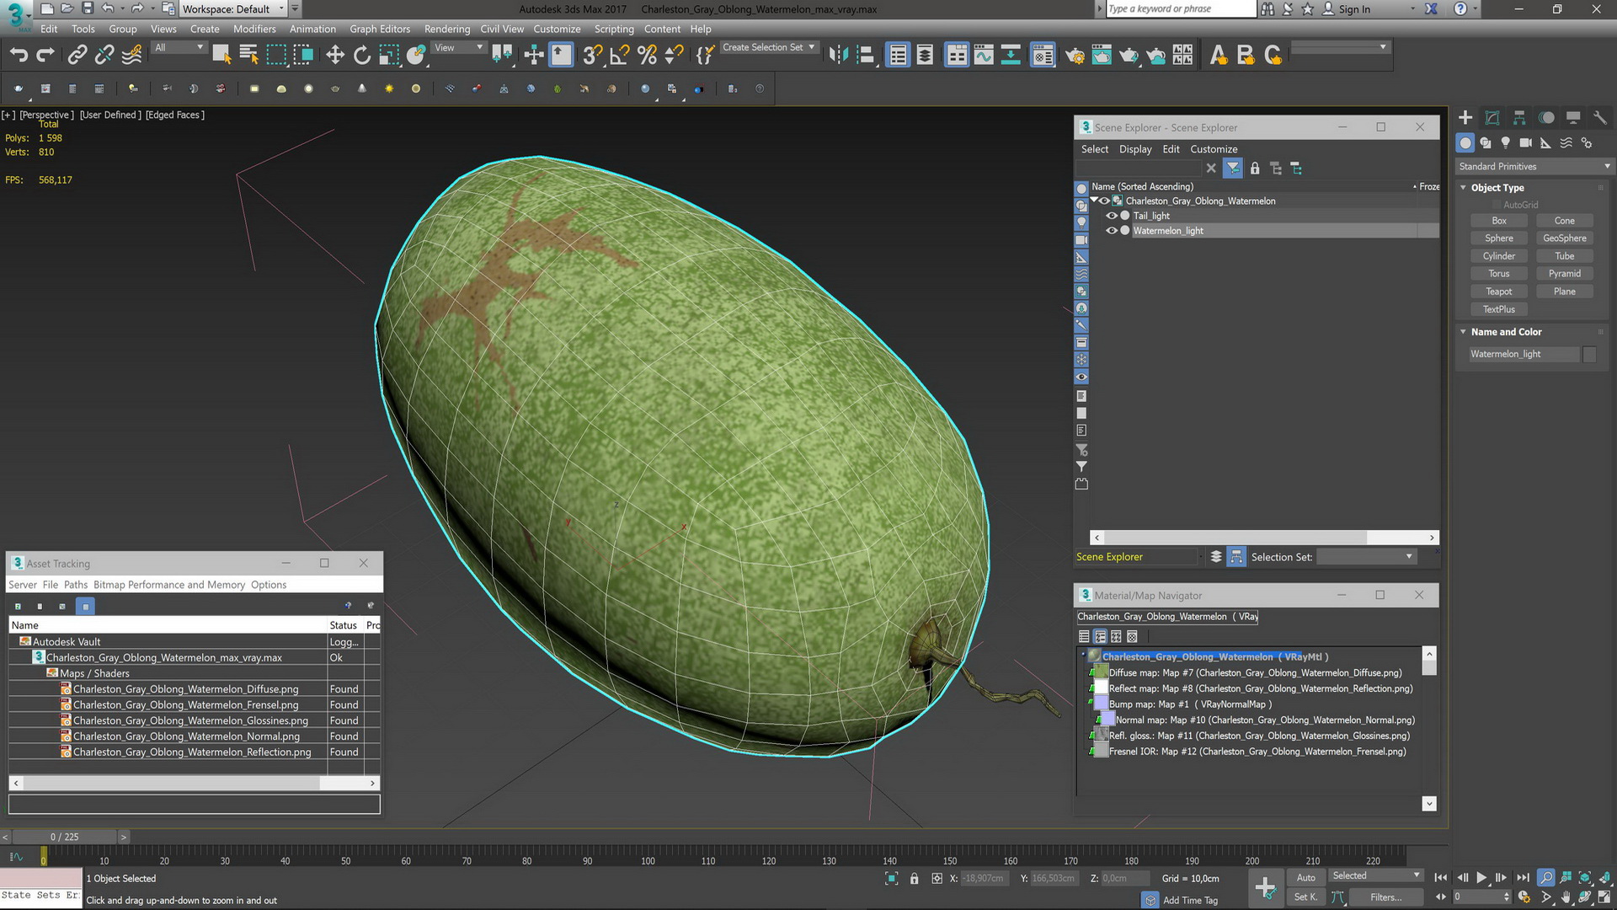1617x910 pixels.
Task: Click the Mirror tool icon
Action: click(838, 56)
